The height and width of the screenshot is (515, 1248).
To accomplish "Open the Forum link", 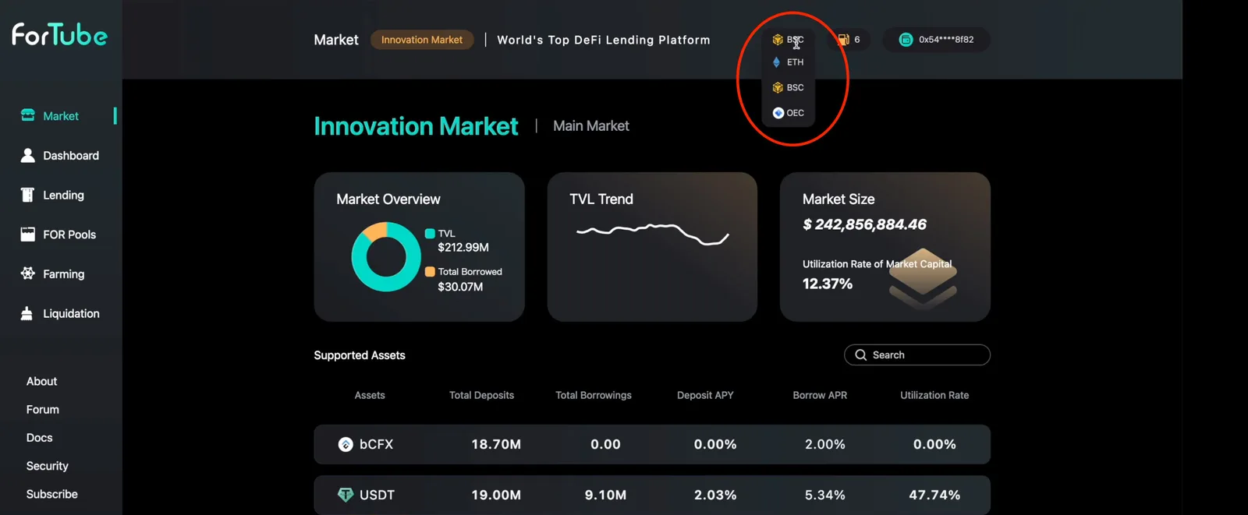I will (x=43, y=410).
